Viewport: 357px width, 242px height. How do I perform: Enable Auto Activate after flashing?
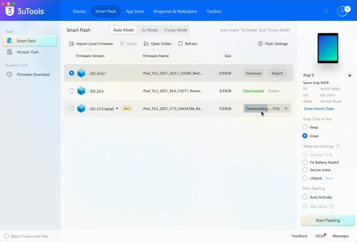coord(305,197)
